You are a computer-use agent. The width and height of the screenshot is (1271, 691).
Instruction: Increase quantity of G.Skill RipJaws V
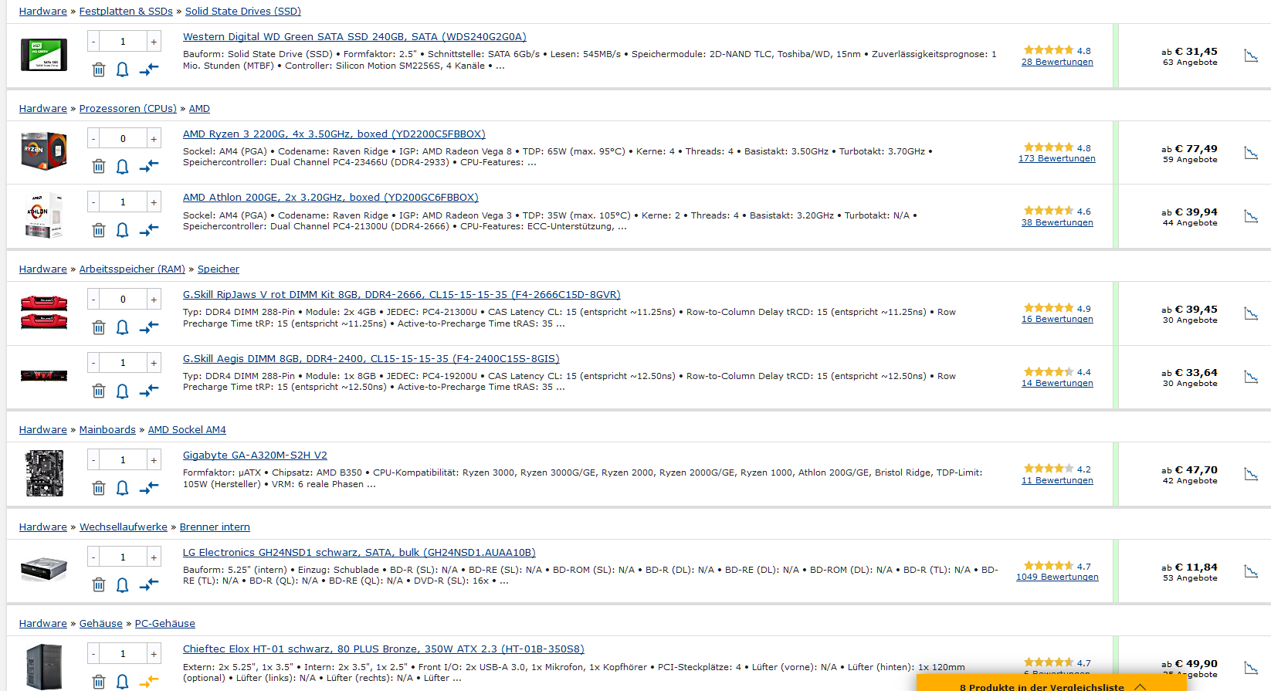click(x=154, y=300)
